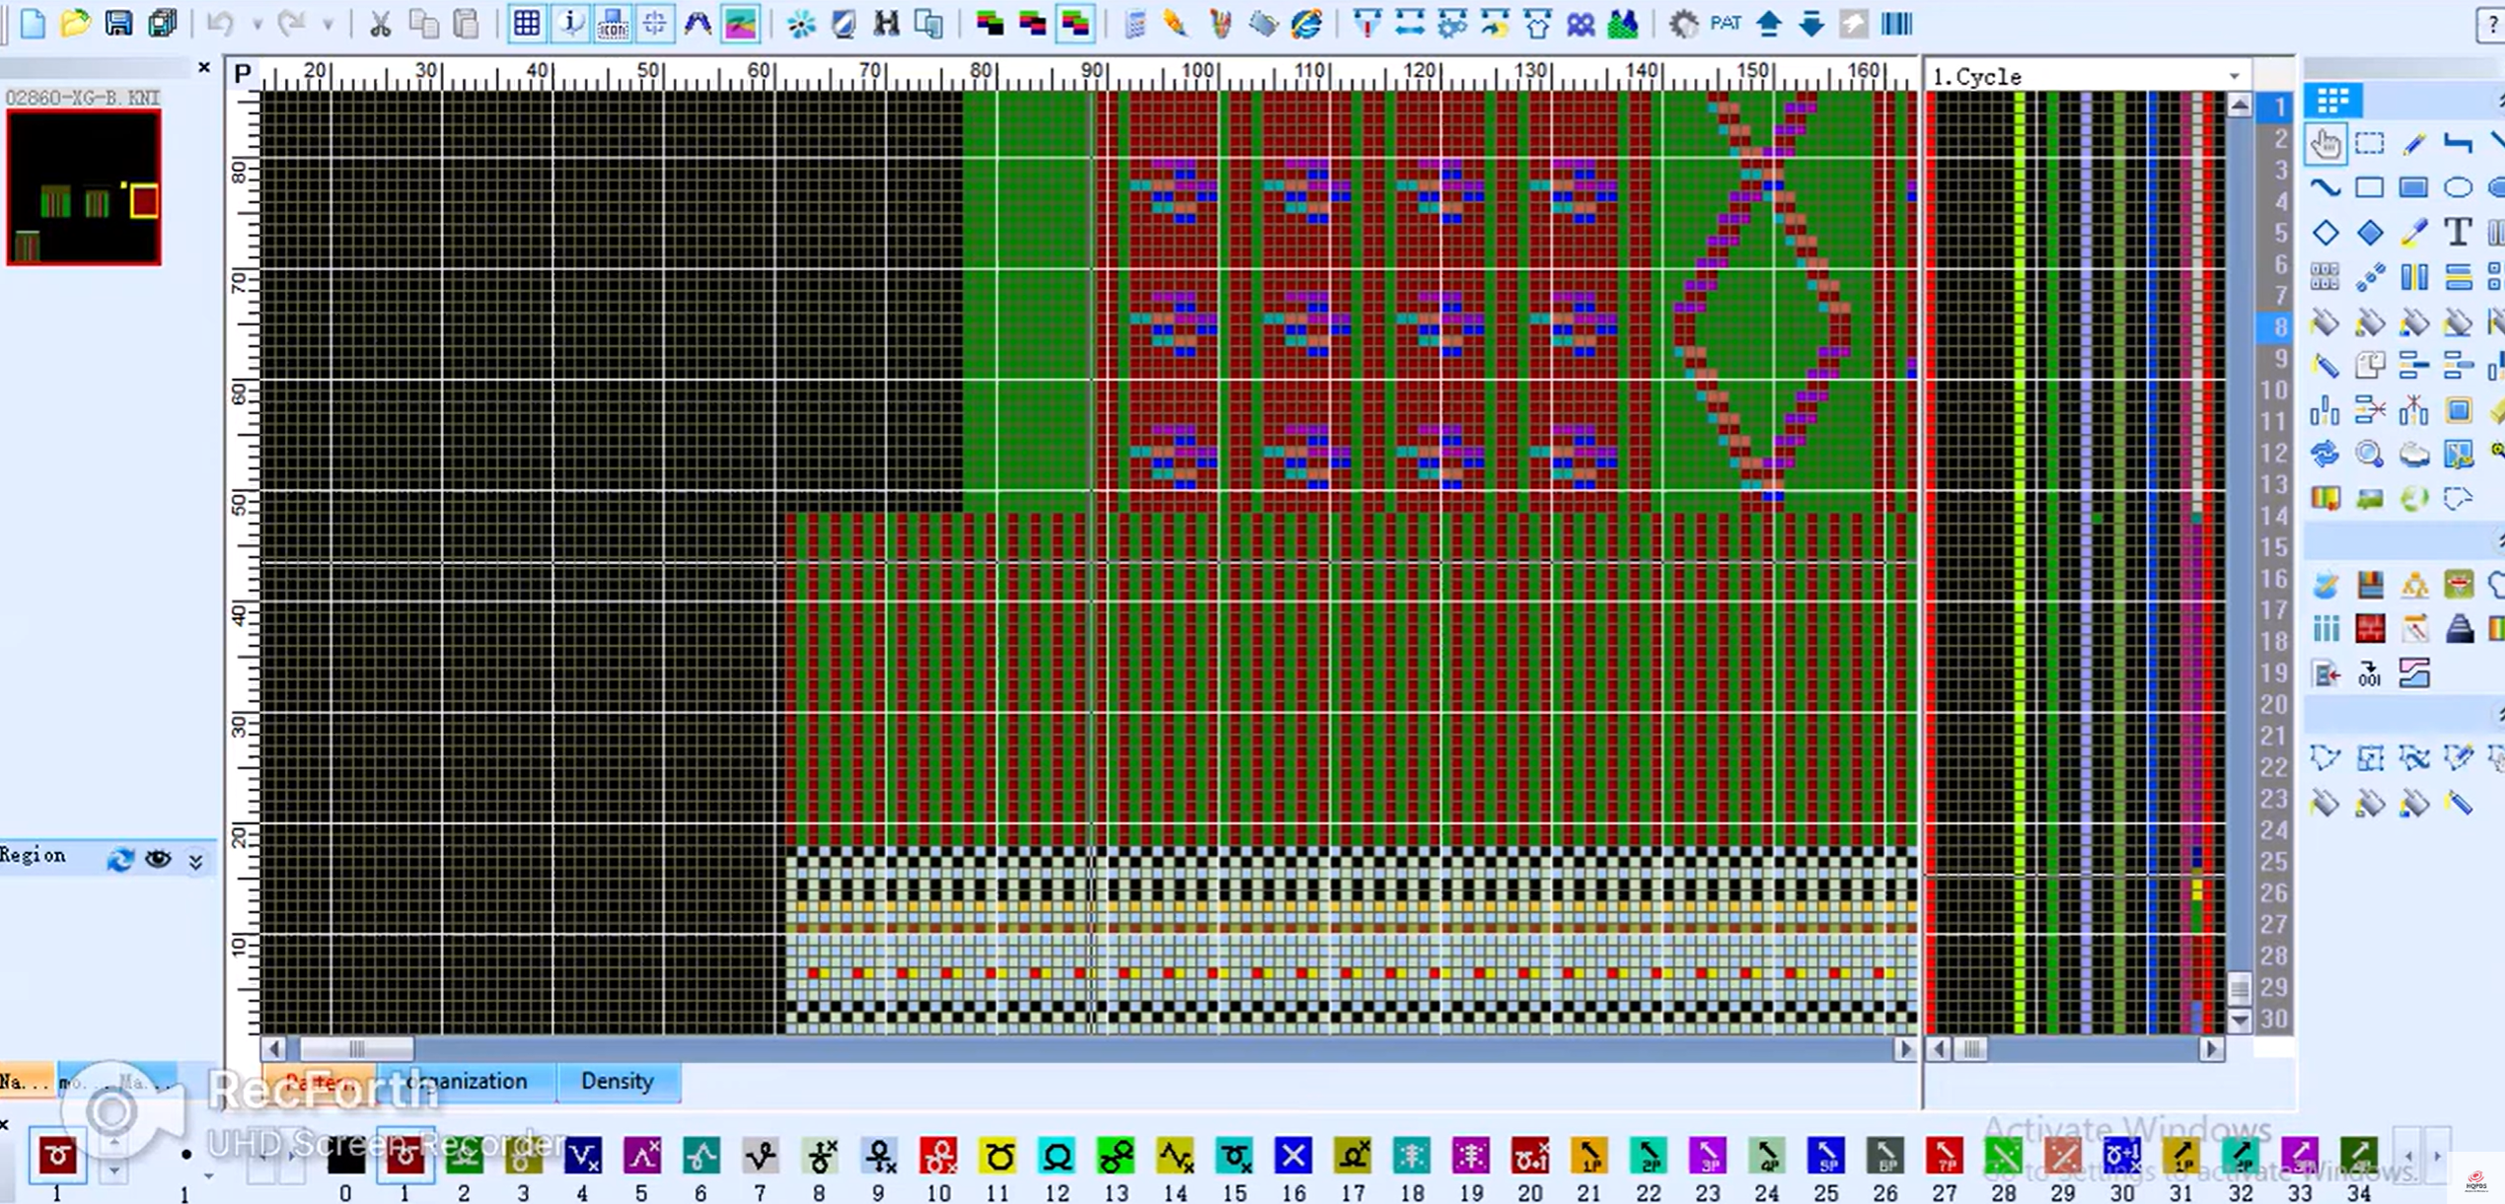Click the blue grid icon atop the tool panel

click(2333, 100)
